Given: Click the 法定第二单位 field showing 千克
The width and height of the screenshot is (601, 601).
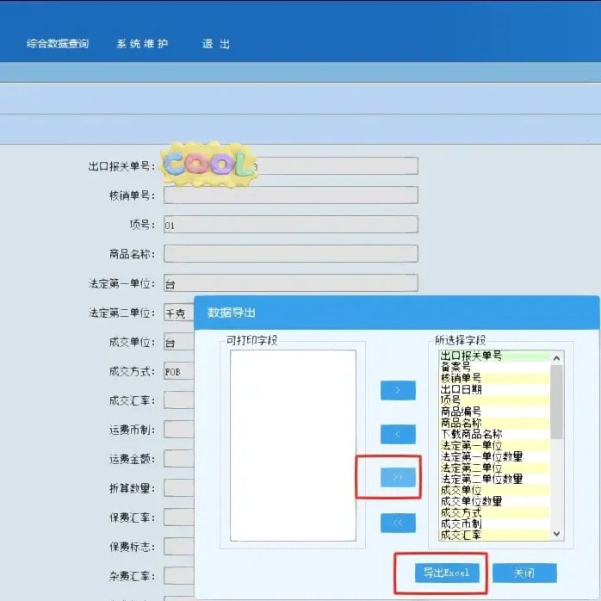Looking at the screenshot, I should [179, 313].
